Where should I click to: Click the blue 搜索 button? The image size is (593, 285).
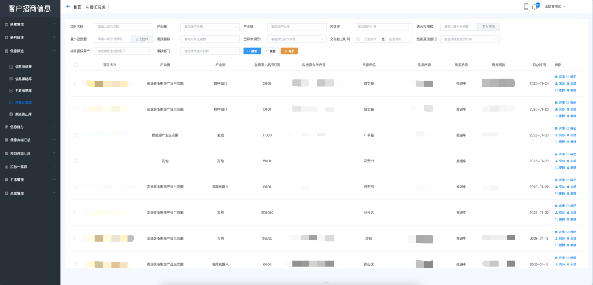[x=252, y=51]
